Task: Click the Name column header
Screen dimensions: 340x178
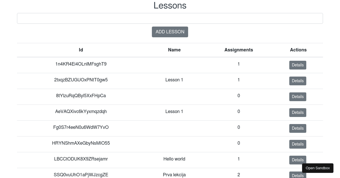Action: point(174,50)
